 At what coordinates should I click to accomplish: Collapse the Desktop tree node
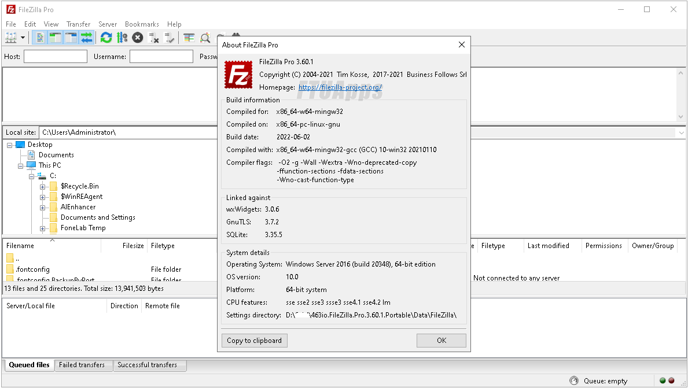[x=10, y=145]
